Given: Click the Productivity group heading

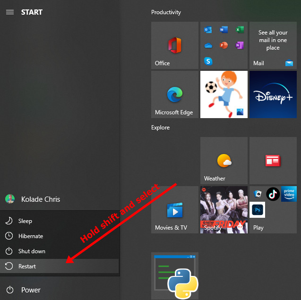Looking at the screenshot, I should (166, 12).
